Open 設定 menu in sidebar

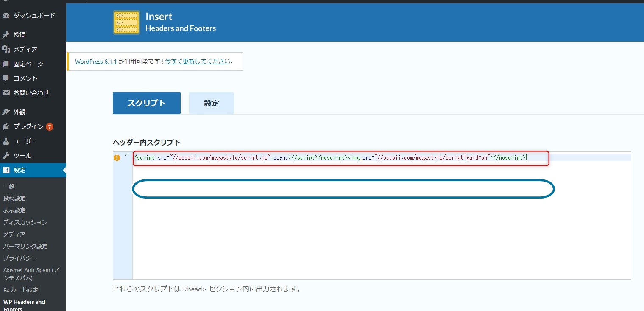33,170
